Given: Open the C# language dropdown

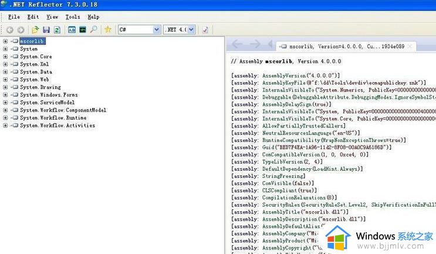Looking at the screenshot, I should [x=157, y=29].
